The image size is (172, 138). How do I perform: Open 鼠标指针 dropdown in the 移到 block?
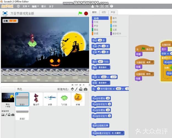click(103, 83)
